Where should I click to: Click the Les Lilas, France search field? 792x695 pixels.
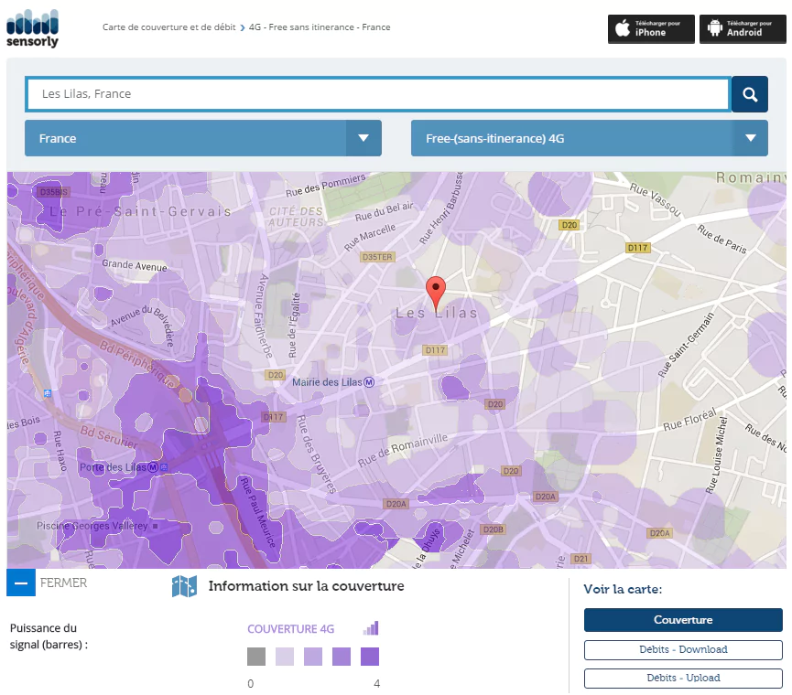click(x=377, y=94)
